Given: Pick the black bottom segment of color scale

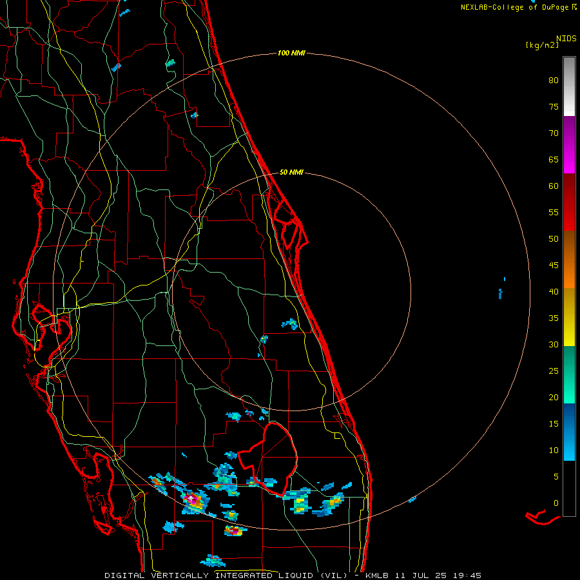Looking at the screenshot, I should [x=569, y=488].
